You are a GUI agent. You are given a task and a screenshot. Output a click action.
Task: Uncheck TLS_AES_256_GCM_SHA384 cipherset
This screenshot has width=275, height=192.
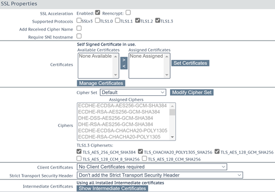pos(79,151)
